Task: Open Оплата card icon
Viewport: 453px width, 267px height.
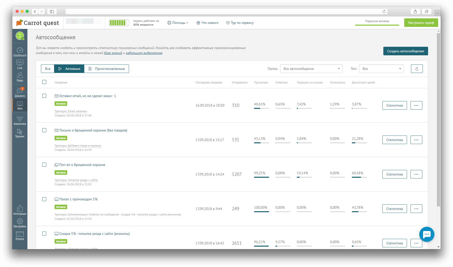Action: (x=20, y=236)
